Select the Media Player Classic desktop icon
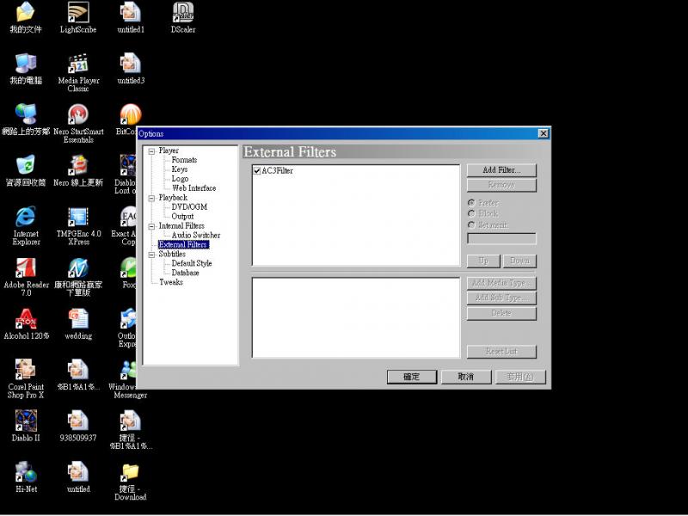 [x=78, y=64]
